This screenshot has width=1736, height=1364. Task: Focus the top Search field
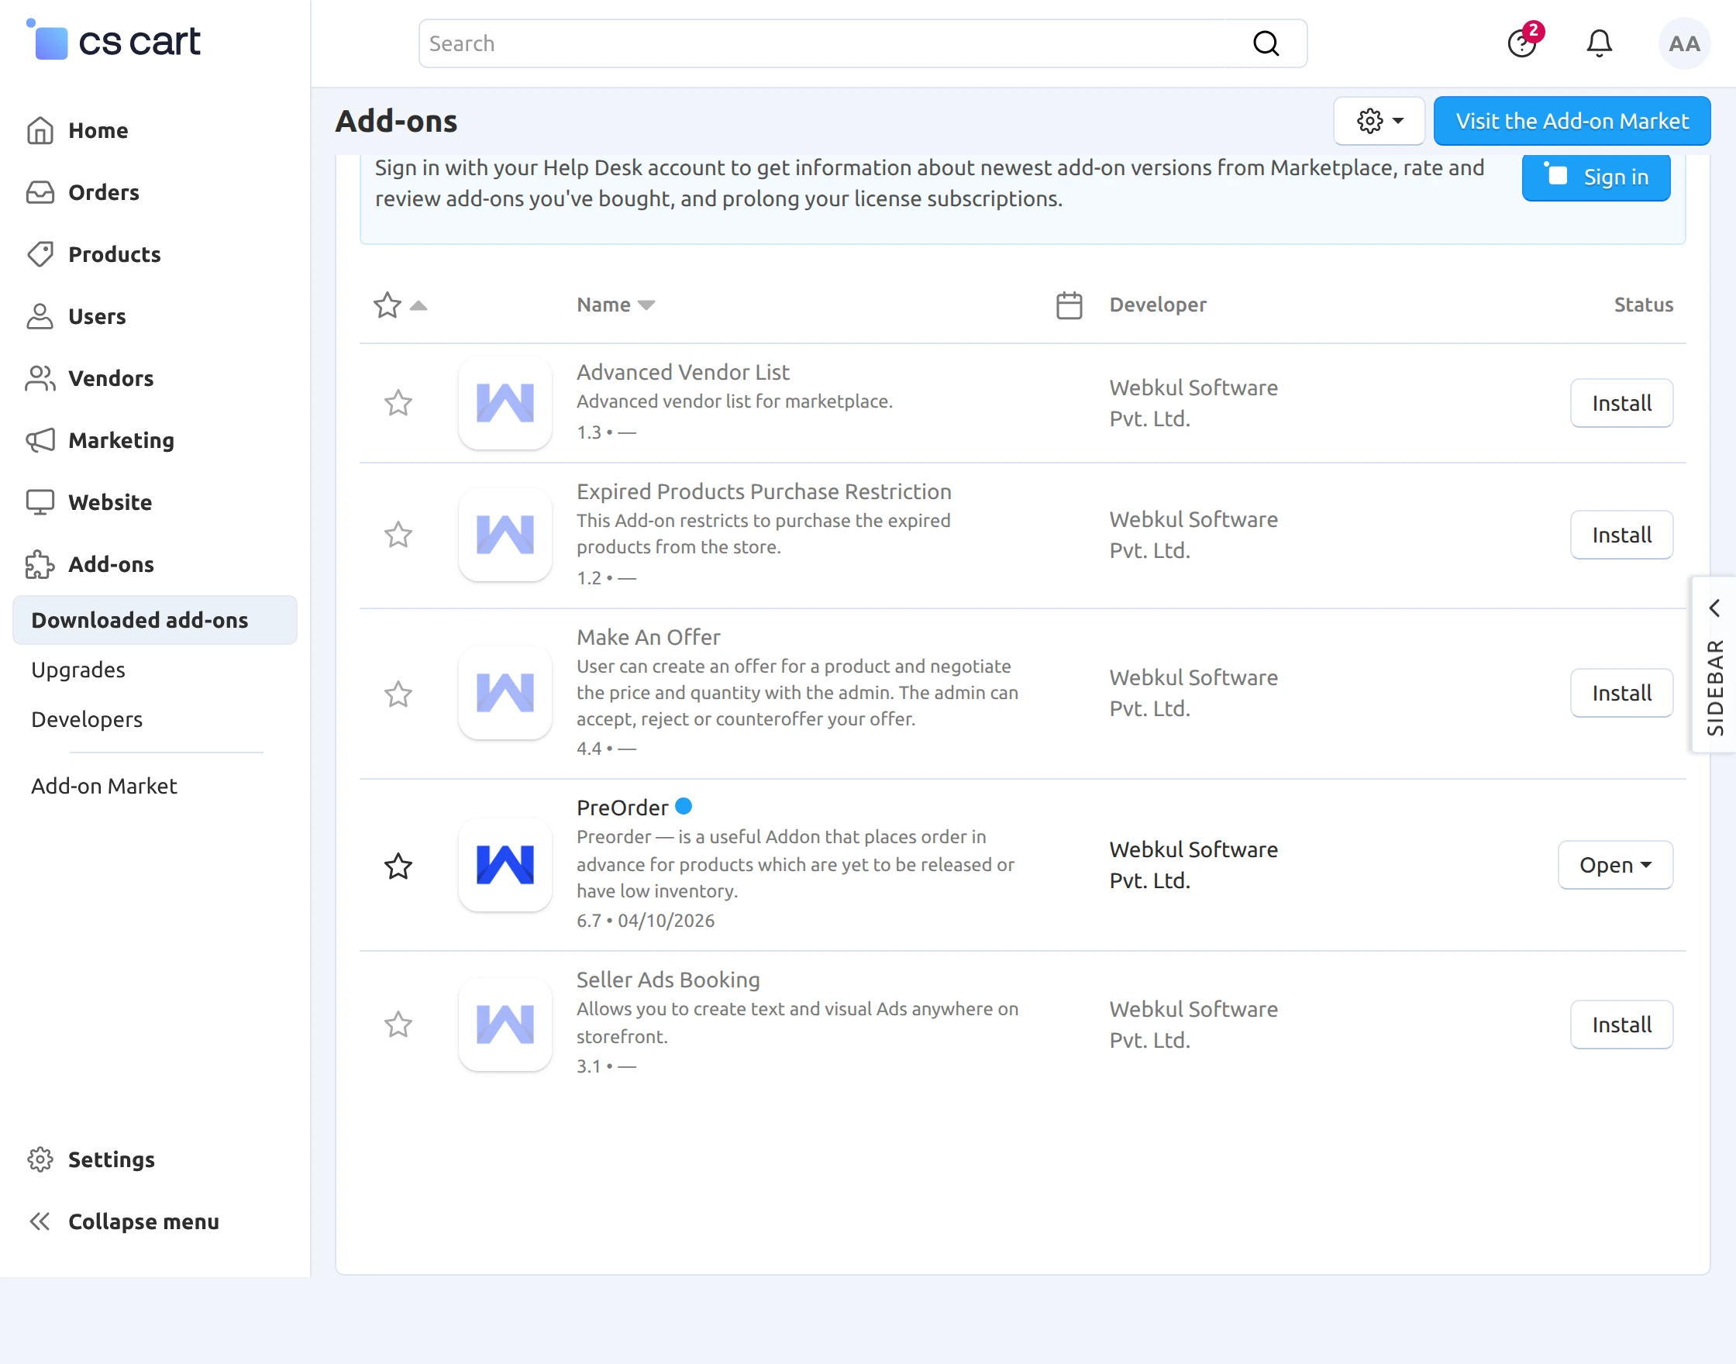831,43
